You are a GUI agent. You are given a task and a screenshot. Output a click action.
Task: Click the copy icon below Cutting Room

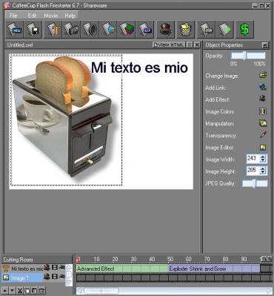[27, 290]
